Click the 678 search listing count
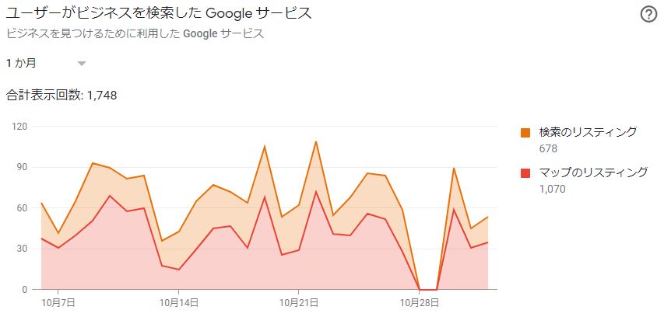 (548, 148)
